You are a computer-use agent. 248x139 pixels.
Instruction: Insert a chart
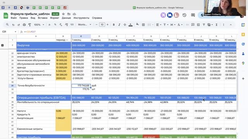[198, 25]
